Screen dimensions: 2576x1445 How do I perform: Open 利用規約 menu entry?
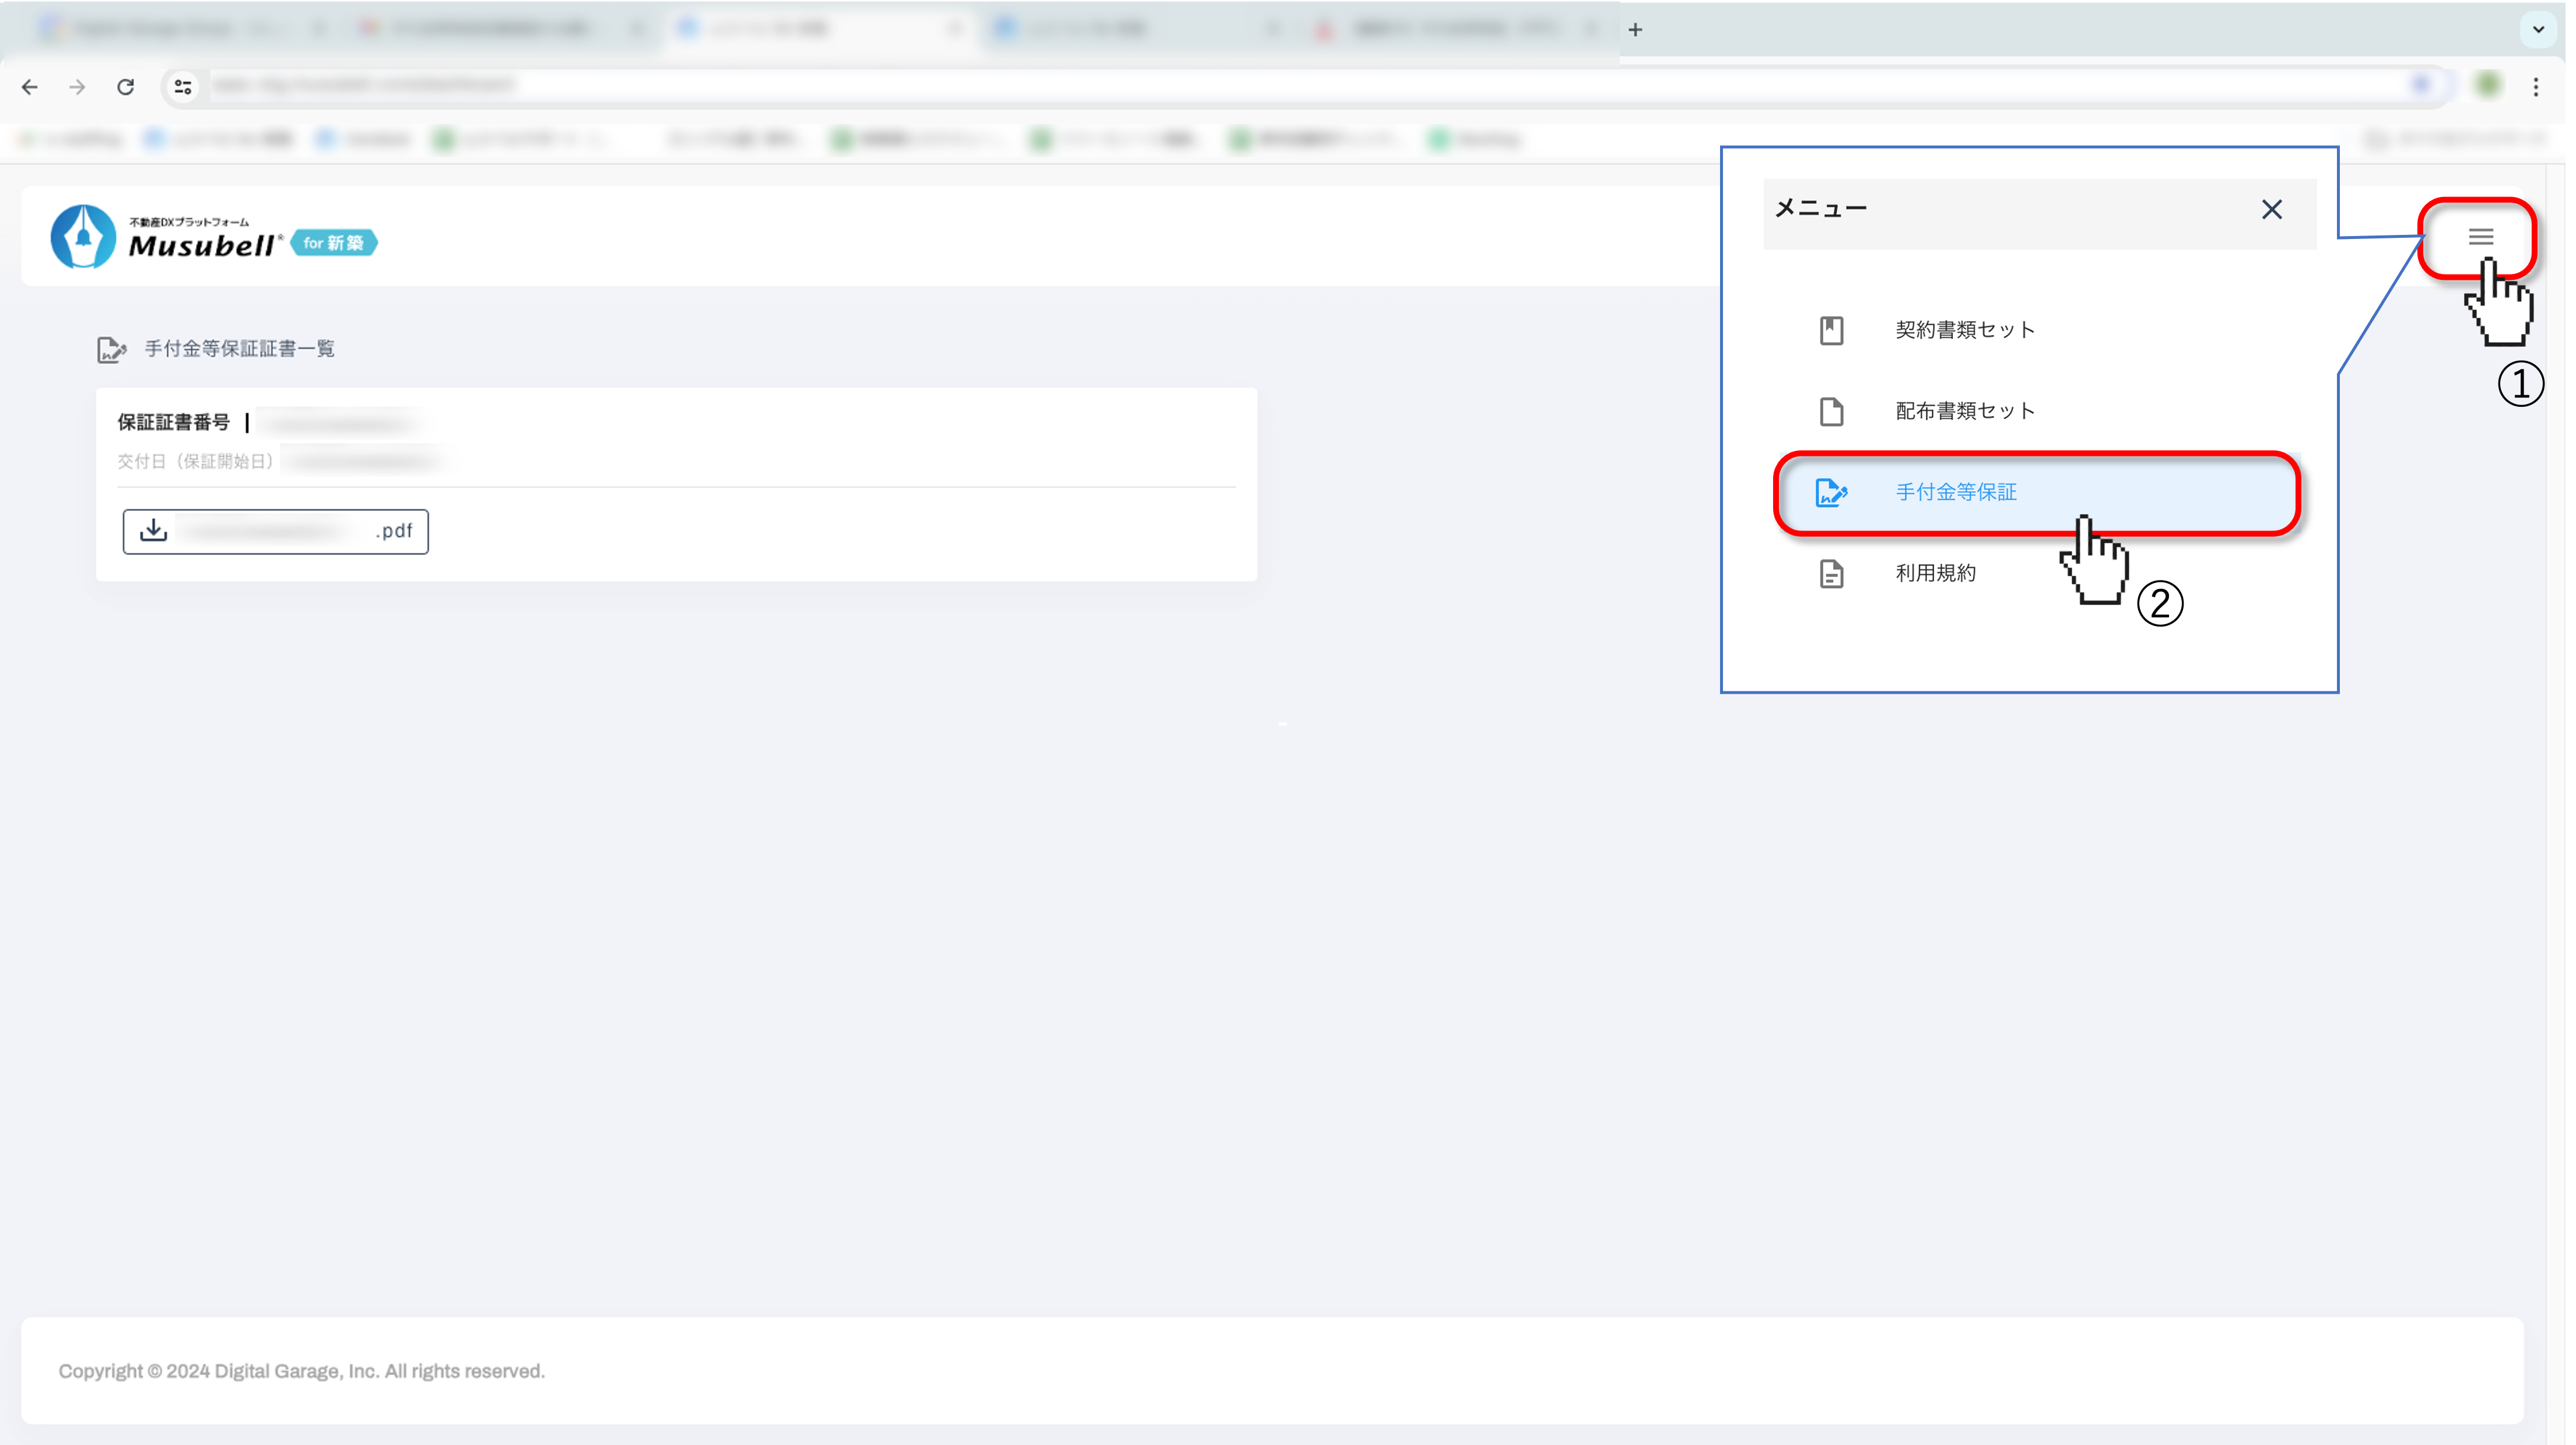(1935, 573)
